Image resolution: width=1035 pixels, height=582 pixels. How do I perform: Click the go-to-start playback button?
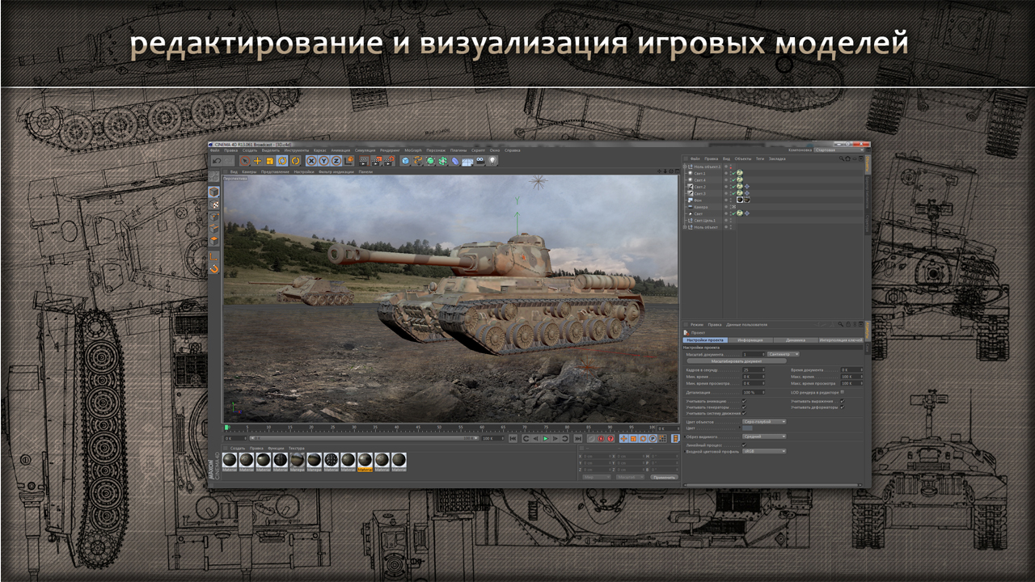pos(513,438)
